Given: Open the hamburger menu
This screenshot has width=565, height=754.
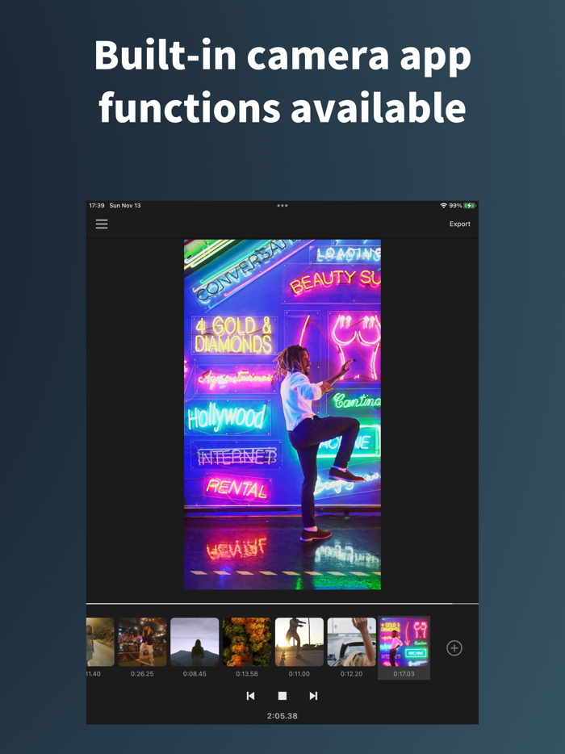Looking at the screenshot, I should [102, 224].
